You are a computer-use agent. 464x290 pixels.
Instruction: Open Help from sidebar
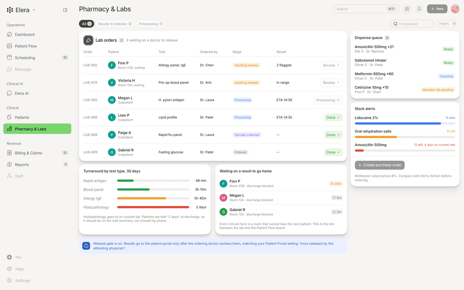[37, 269]
